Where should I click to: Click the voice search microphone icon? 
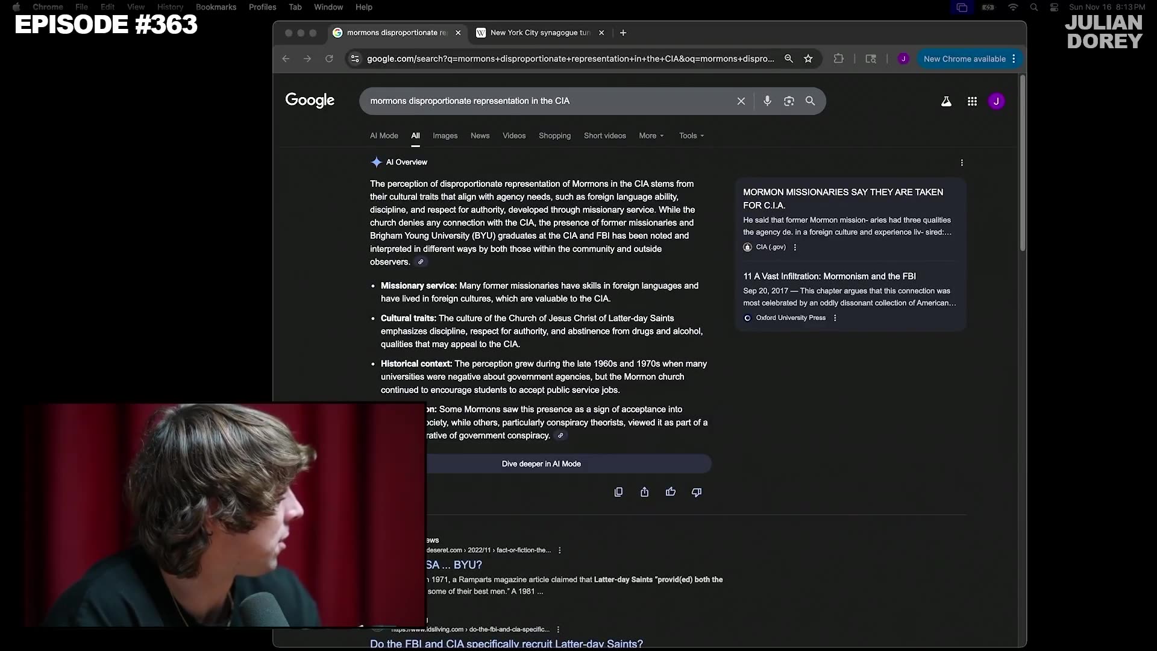tap(767, 101)
